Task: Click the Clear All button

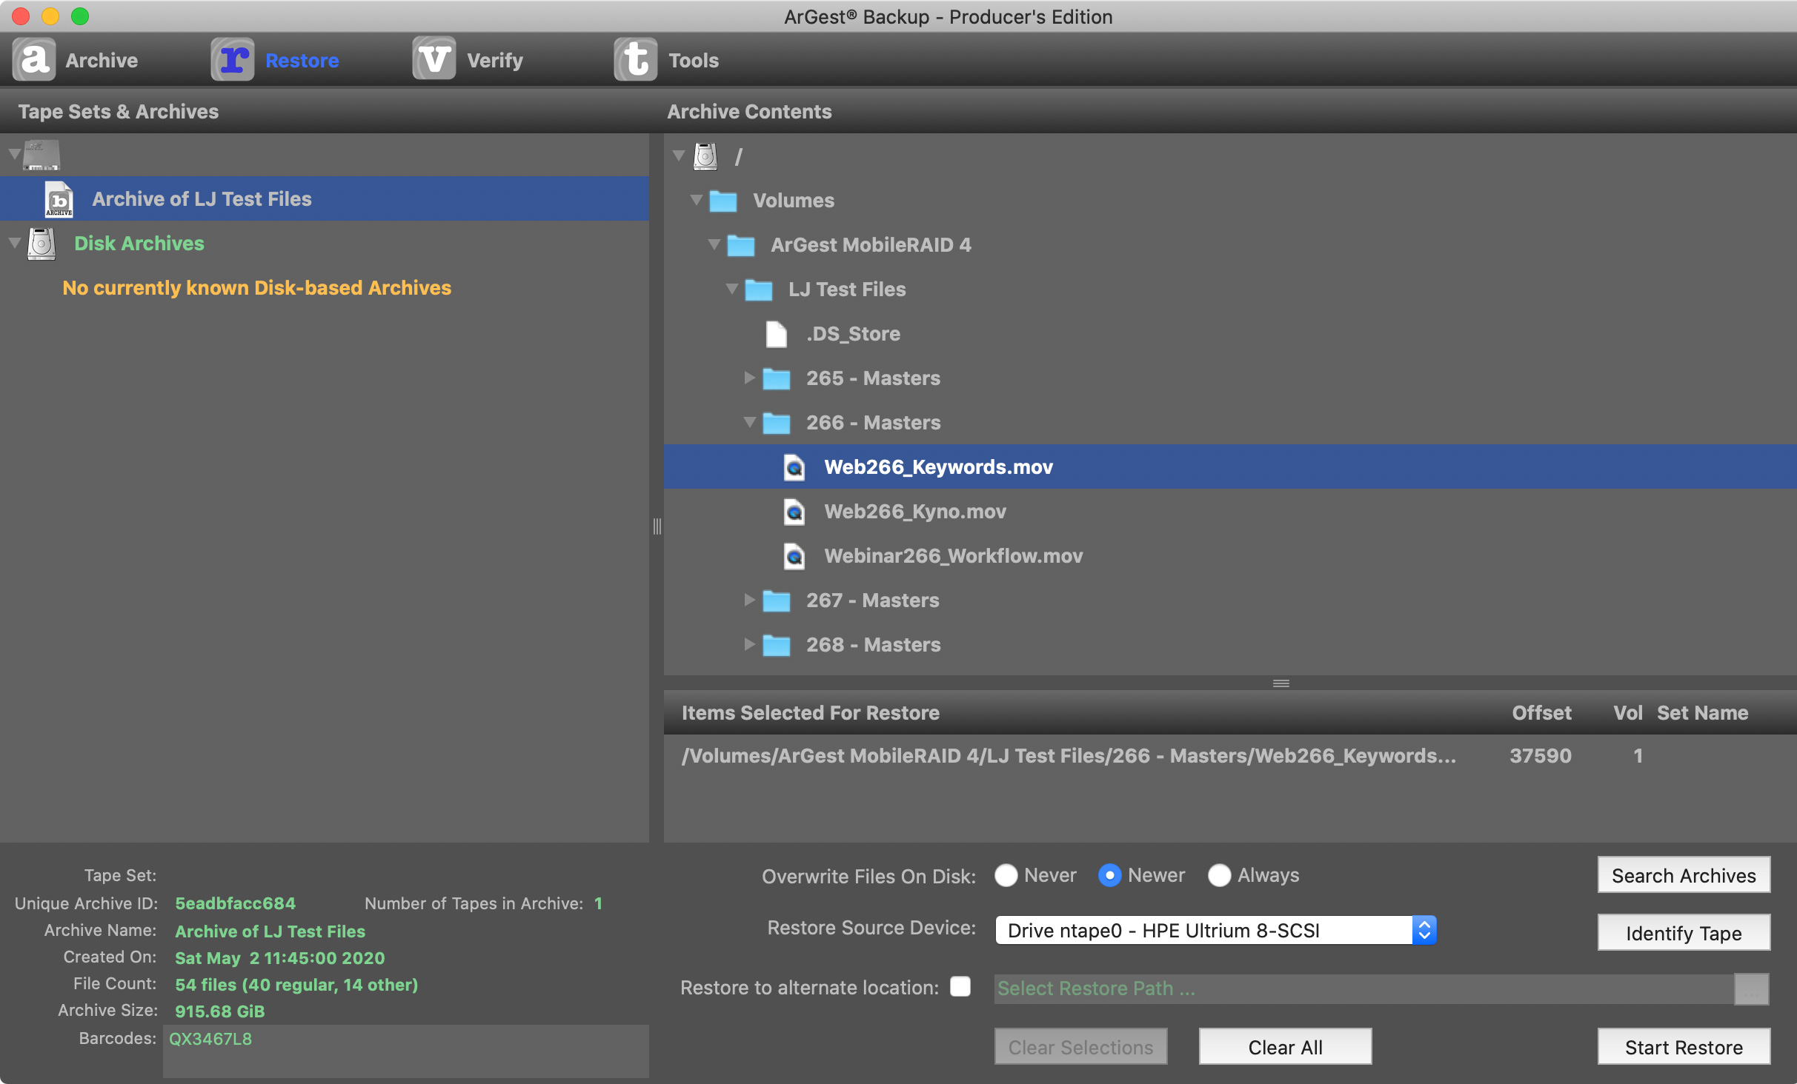Action: click(x=1285, y=1047)
